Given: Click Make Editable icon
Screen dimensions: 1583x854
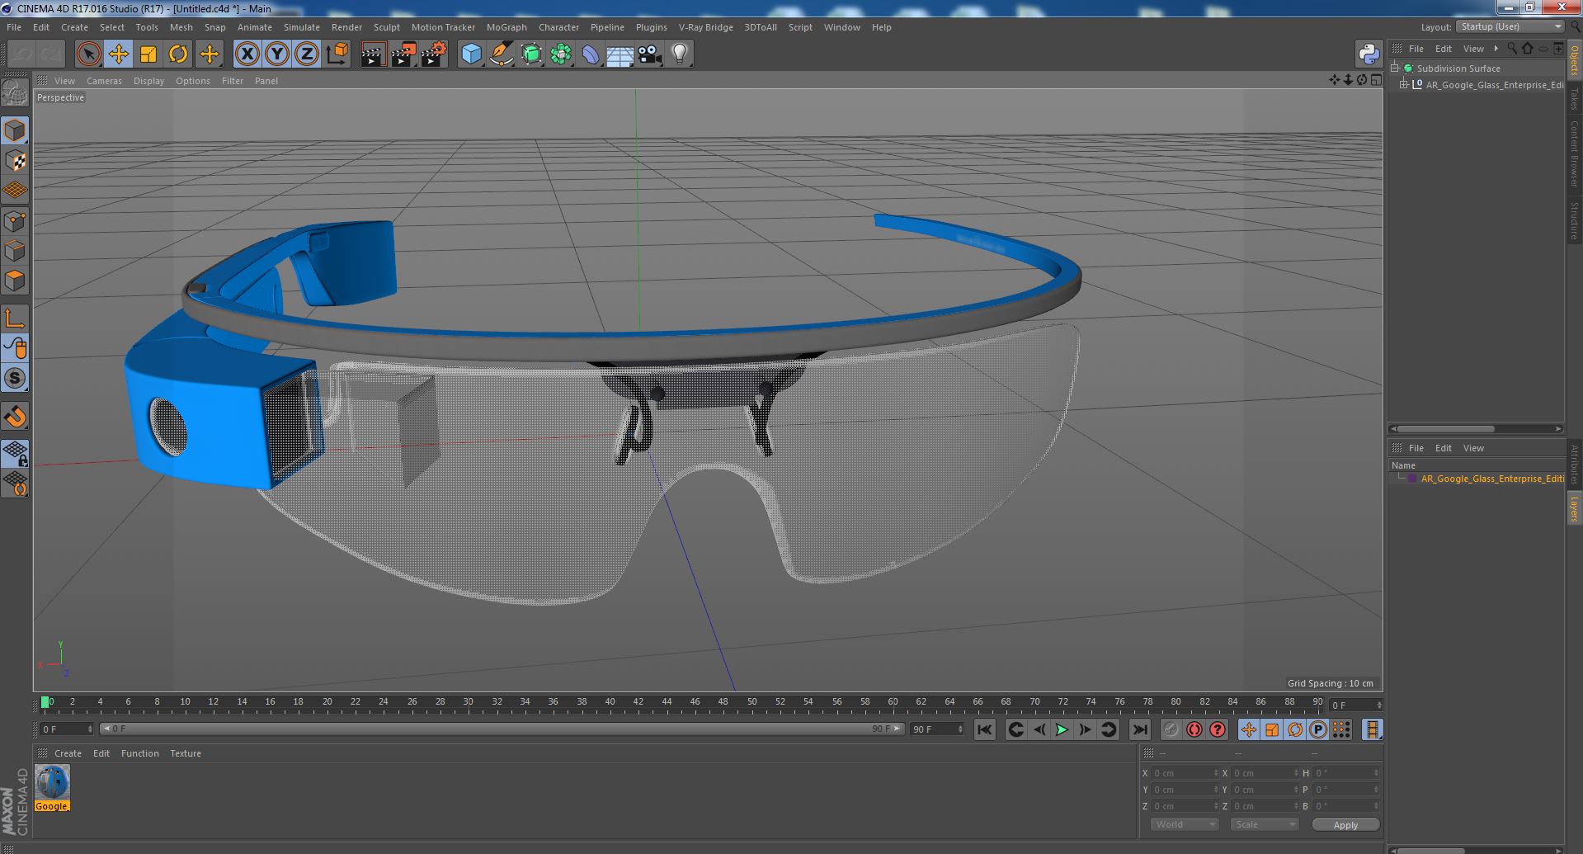Looking at the screenshot, I should 15,93.
